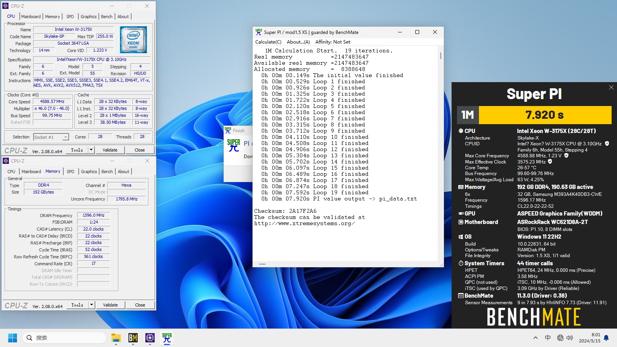617x347 pixels.
Task: Open BenchMate from the taskbar
Action: [133, 338]
